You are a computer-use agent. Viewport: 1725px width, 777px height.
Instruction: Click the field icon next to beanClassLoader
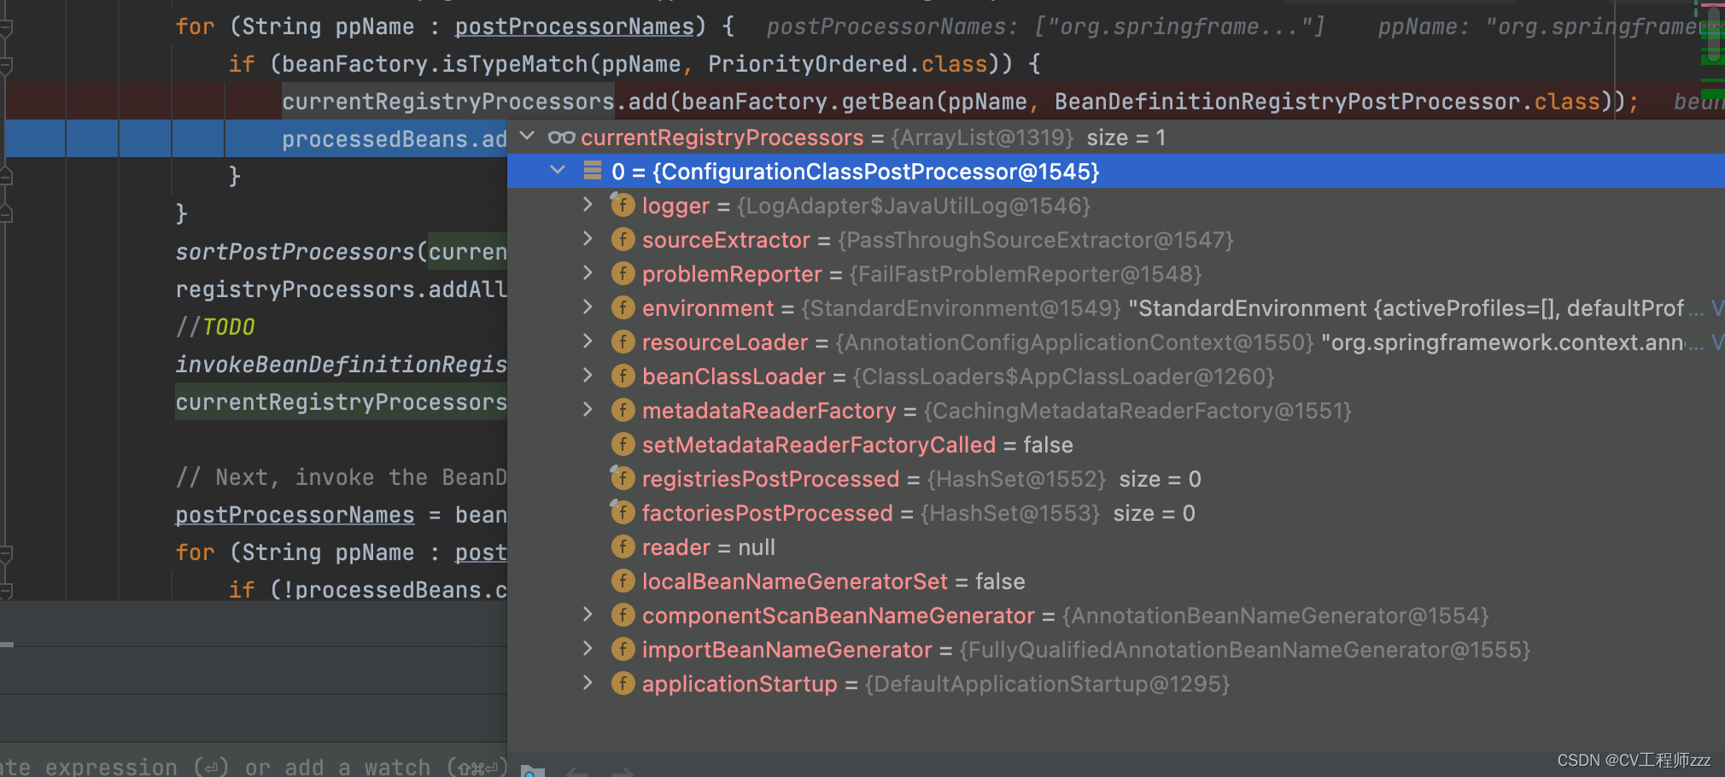(x=623, y=376)
